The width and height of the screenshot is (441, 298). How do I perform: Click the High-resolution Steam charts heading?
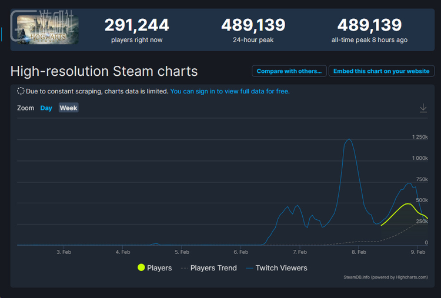coord(104,72)
